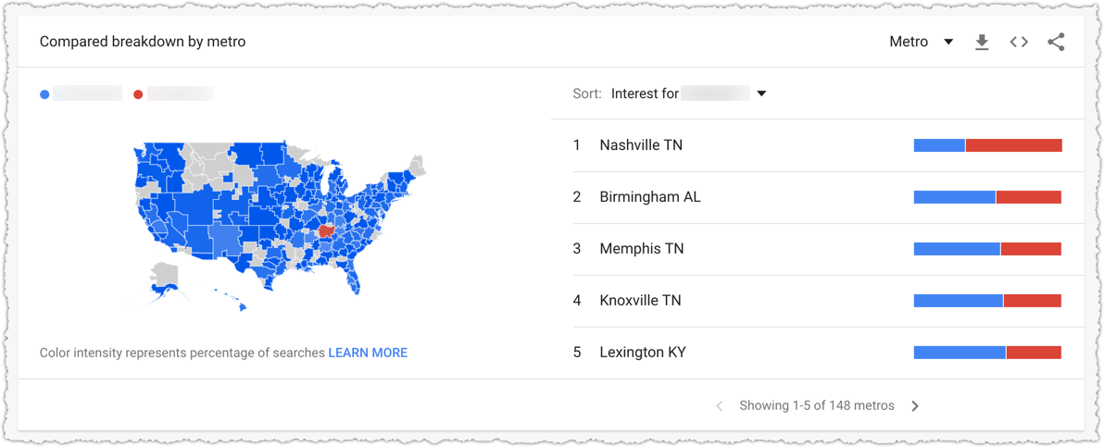The image size is (1104, 447).
Task: Click the red legend dot
Action: (x=138, y=93)
